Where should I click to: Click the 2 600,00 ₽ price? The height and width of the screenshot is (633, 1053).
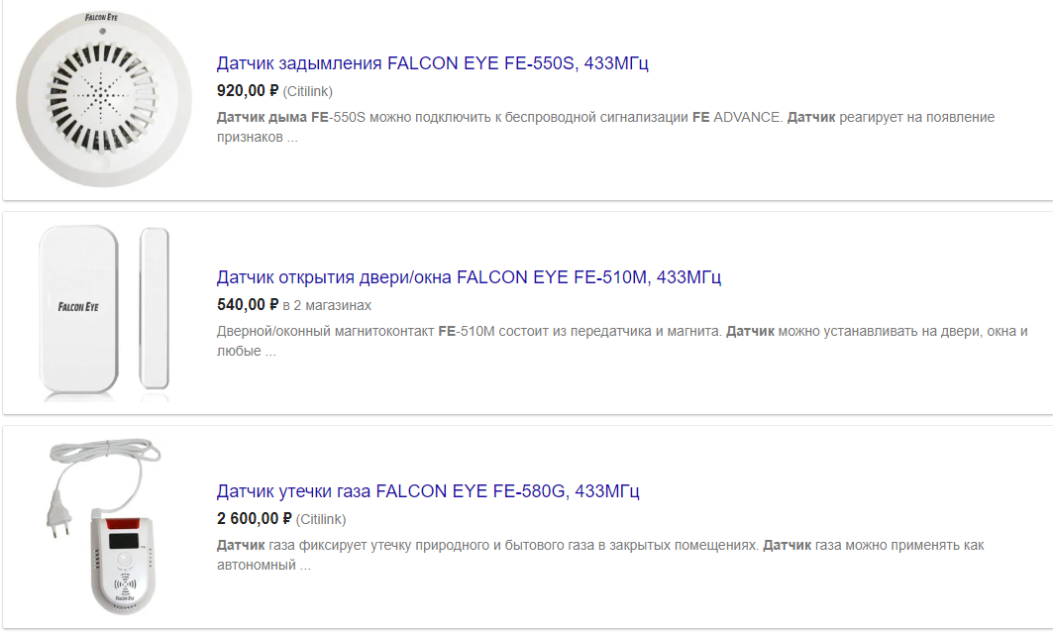254,519
